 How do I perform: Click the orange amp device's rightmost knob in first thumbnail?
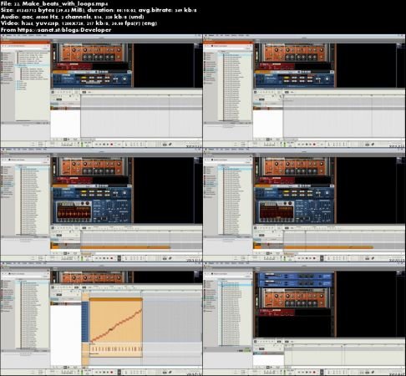click(119, 50)
